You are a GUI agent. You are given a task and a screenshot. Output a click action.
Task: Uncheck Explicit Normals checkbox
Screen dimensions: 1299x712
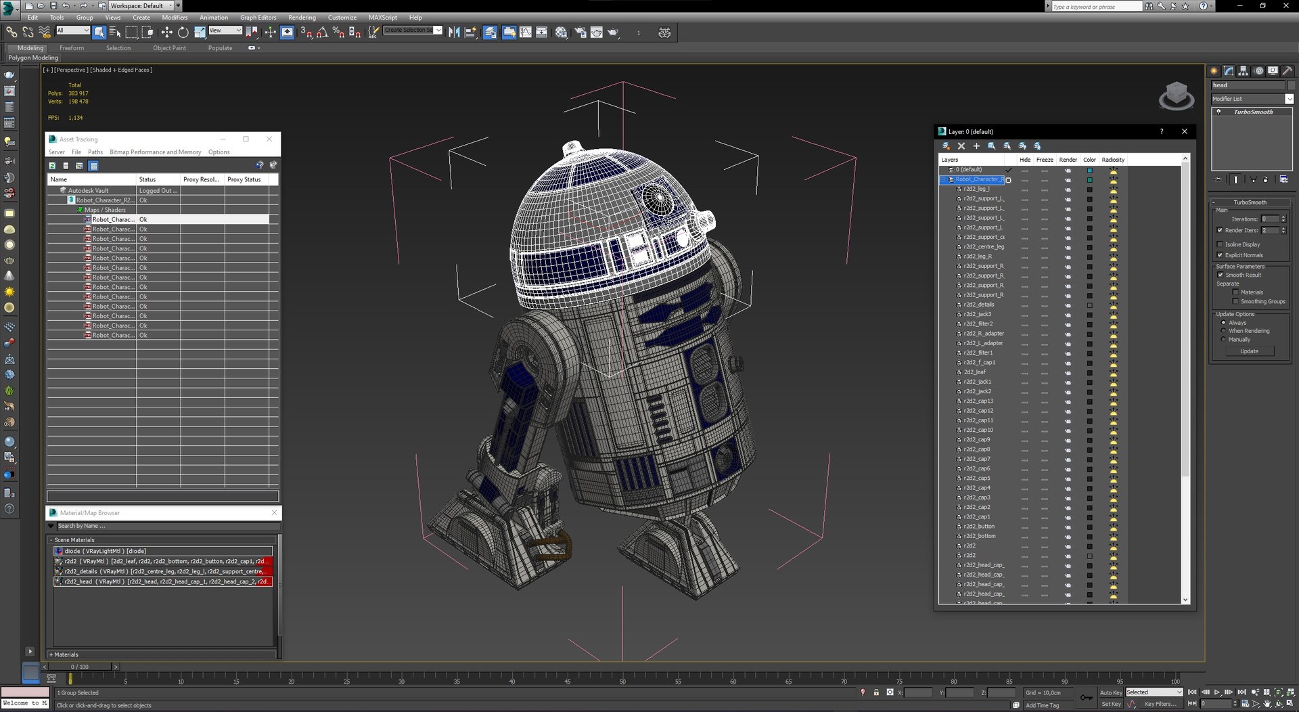[1220, 255]
